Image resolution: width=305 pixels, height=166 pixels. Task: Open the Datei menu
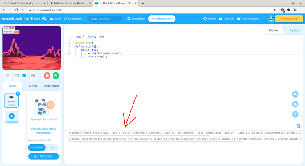pyautogui.click(x=55, y=19)
